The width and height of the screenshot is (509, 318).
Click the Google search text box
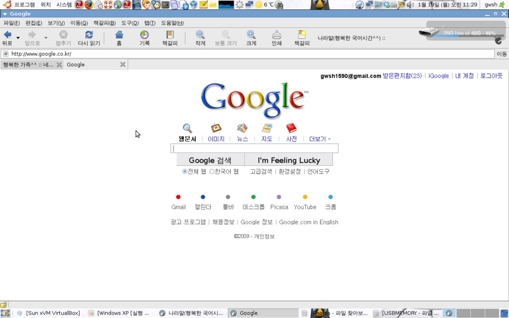pos(254,148)
